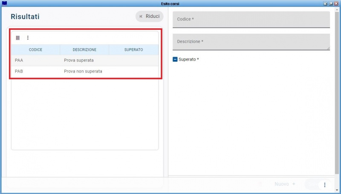Sort by the CODICE column header
The image size is (341, 194).
point(35,50)
